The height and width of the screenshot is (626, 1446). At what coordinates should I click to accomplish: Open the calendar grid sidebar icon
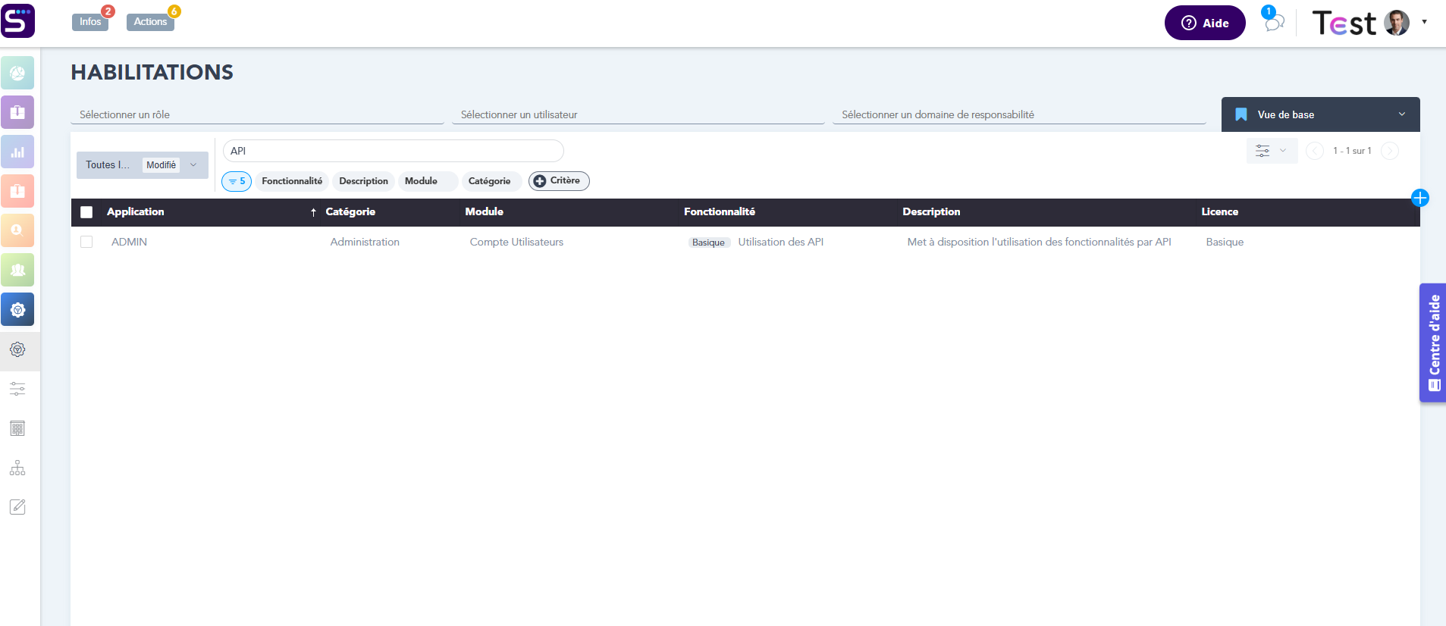[x=17, y=428]
